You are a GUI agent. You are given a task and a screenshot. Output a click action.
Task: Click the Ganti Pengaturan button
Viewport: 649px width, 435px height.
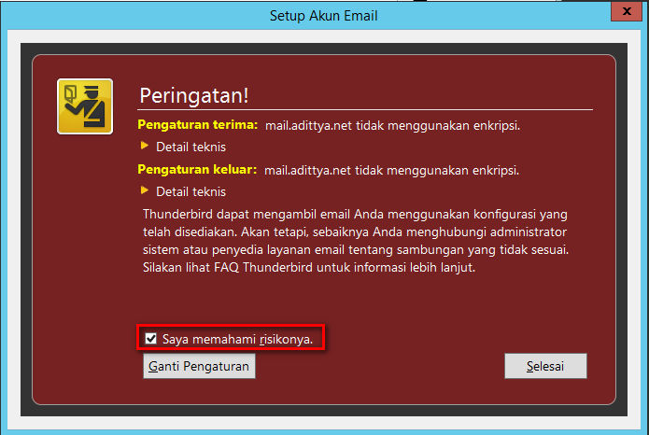point(199,366)
